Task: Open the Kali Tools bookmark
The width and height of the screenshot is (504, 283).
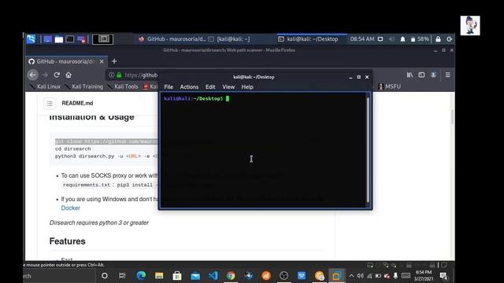Action: [123, 86]
